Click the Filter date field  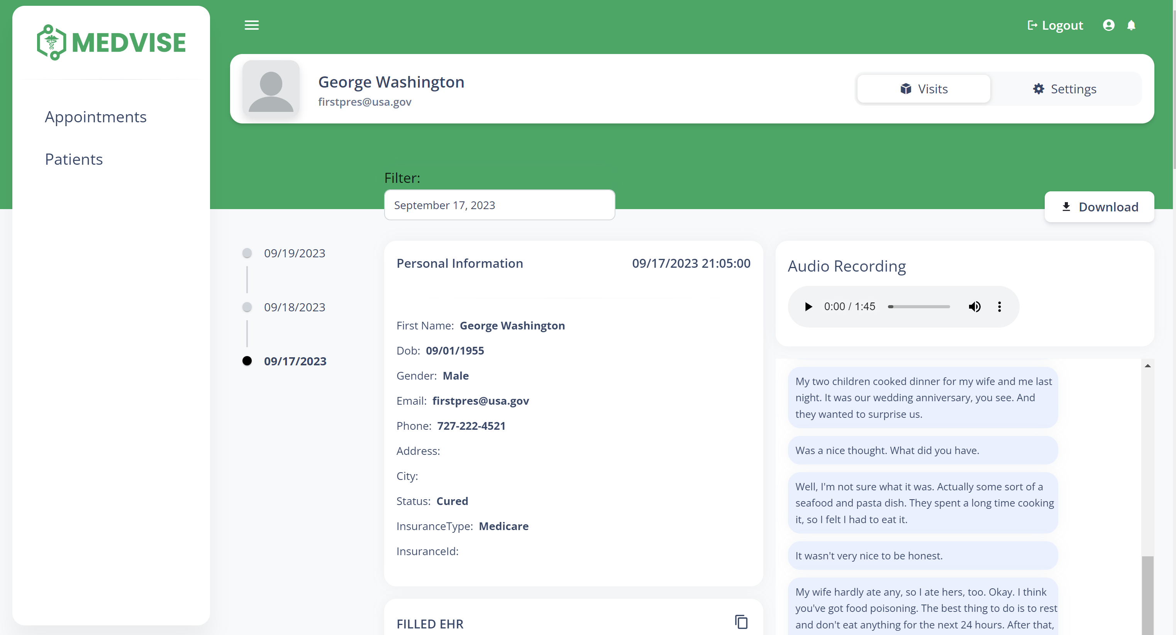tap(500, 205)
